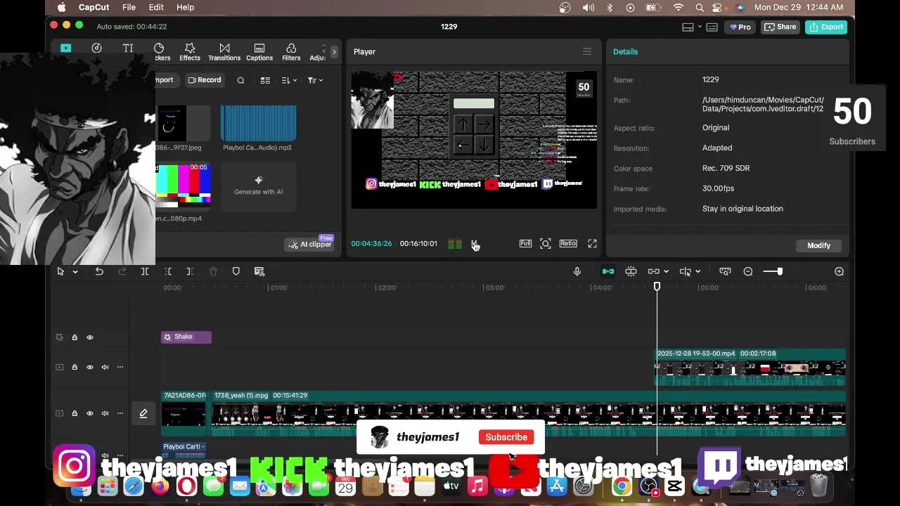This screenshot has width=900, height=506.
Task: Open the Help menu
Action: point(185,7)
